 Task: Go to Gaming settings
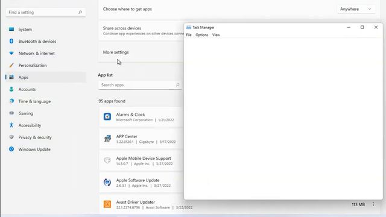pyautogui.click(x=26, y=113)
